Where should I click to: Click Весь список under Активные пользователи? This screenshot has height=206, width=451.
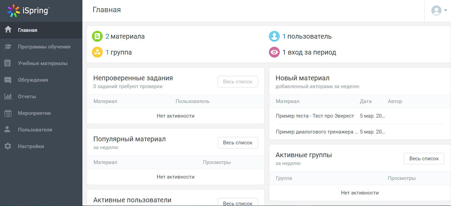pyautogui.click(x=238, y=202)
